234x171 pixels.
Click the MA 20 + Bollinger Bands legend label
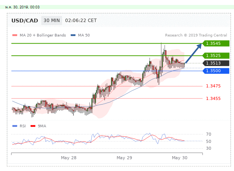[x=43, y=35]
